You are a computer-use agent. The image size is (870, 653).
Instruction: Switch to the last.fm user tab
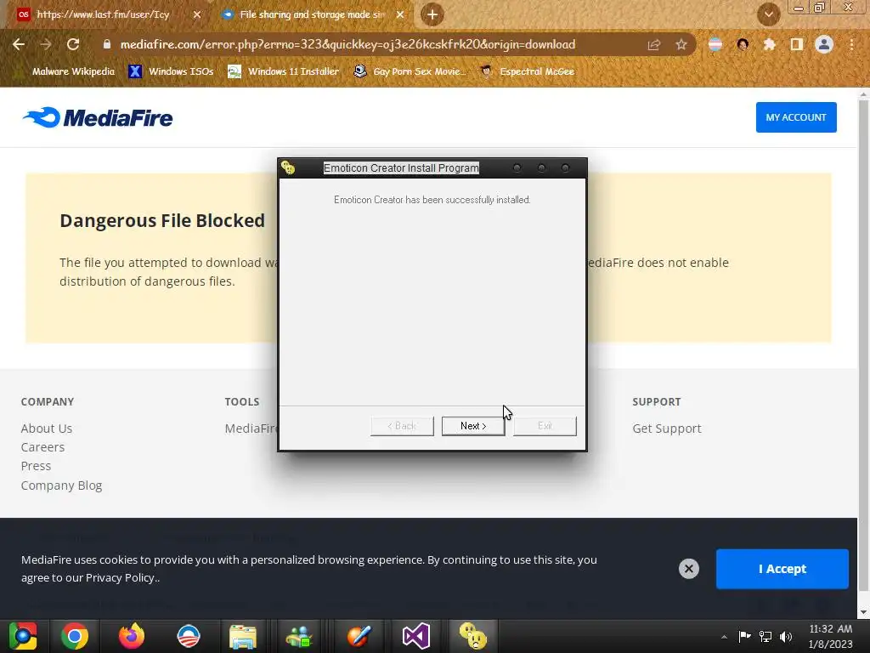click(x=103, y=14)
